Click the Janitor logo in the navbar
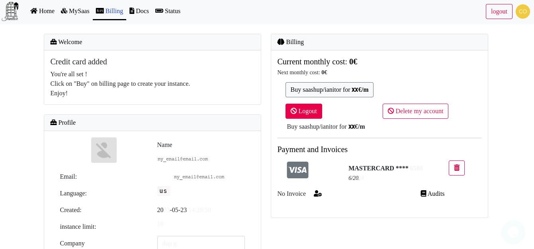This screenshot has width=534, height=249. pyautogui.click(x=10, y=11)
